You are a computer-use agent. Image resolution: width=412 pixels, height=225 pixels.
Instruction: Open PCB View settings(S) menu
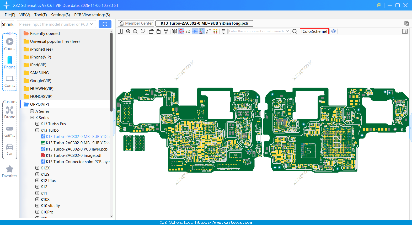point(92,15)
